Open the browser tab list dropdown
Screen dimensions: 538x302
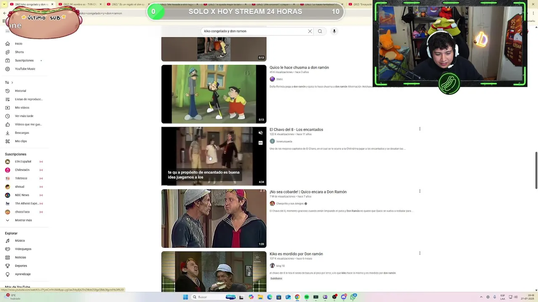coord(4,4)
